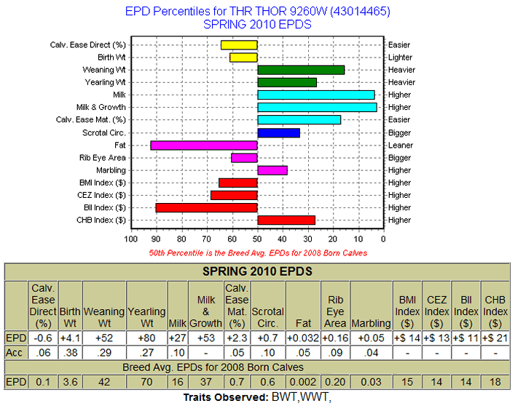This screenshot has height=406, width=515.
Task: Click the EPD value -0.6 cell
Action: tap(43, 338)
